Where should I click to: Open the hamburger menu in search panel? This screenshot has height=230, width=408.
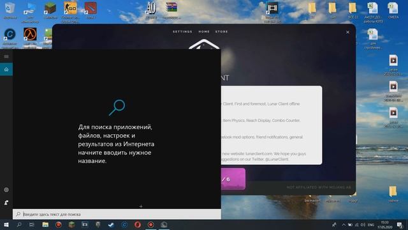point(6,57)
